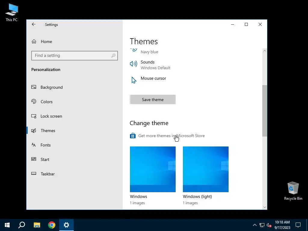Open File Explorer from taskbar
The height and width of the screenshot is (231, 308).
pos(37,225)
